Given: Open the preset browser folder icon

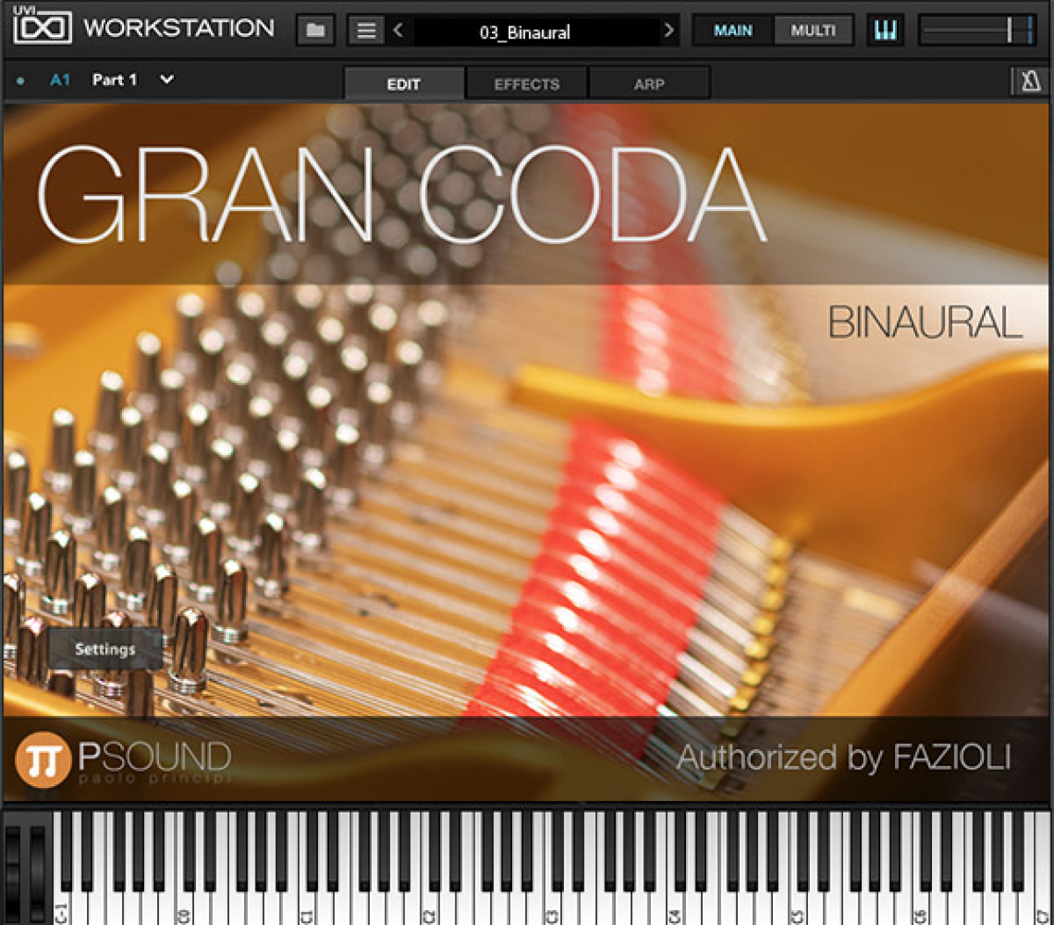Looking at the screenshot, I should tap(315, 31).
